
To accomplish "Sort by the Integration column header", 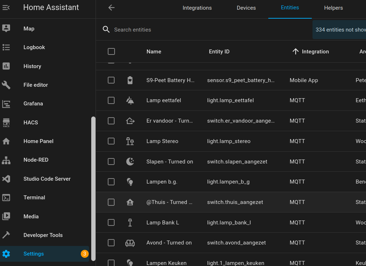I will pos(315,52).
